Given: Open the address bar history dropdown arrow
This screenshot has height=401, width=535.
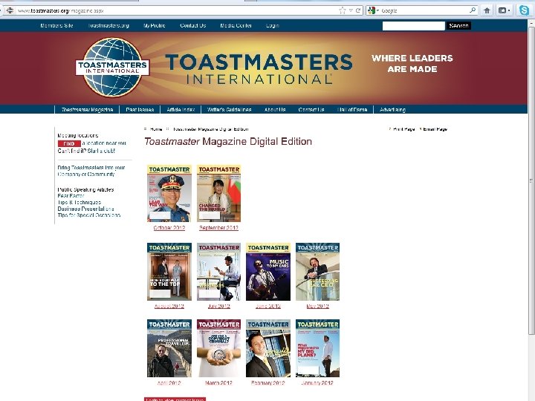Looking at the screenshot, I should pos(351,10).
